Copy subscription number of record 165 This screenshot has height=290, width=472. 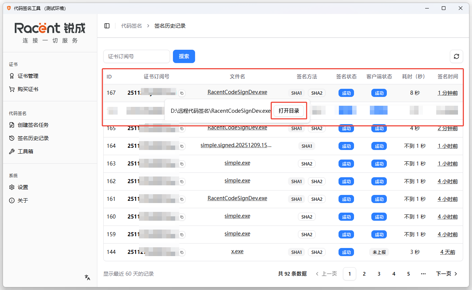coord(181,128)
